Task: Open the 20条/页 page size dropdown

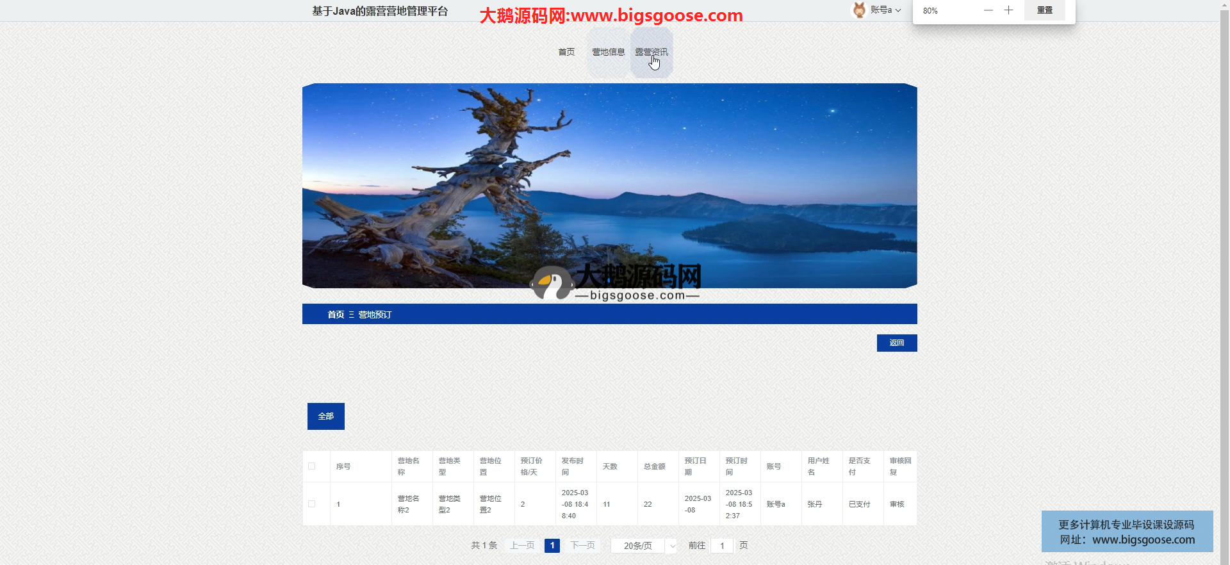Action: tap(643, 546)
